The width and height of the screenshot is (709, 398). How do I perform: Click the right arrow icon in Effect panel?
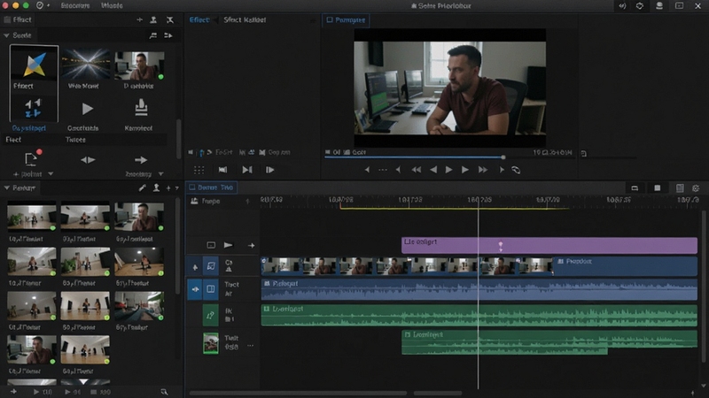point(141,160)
